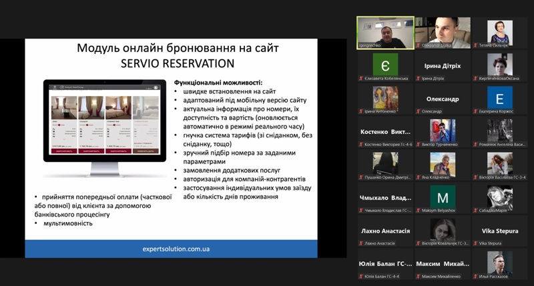The height and width of the screenshot is (286, 534).
Task: Click muted mic icon beside Яна Кладченко
Action: click(418, 177)
